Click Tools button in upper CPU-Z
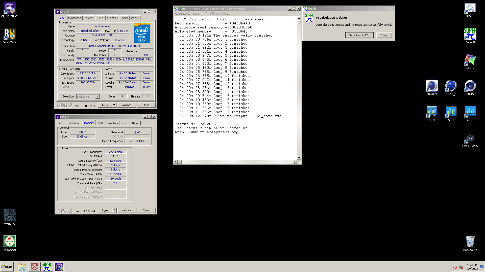Image resolution: width=485 pixels, height=272 pixels. (105, 105)
